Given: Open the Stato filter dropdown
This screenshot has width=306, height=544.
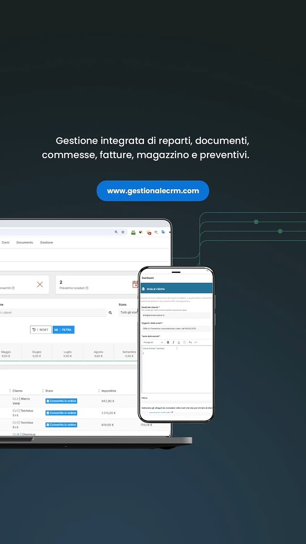Looking at the screenshot, I should (x=128, y=313).
